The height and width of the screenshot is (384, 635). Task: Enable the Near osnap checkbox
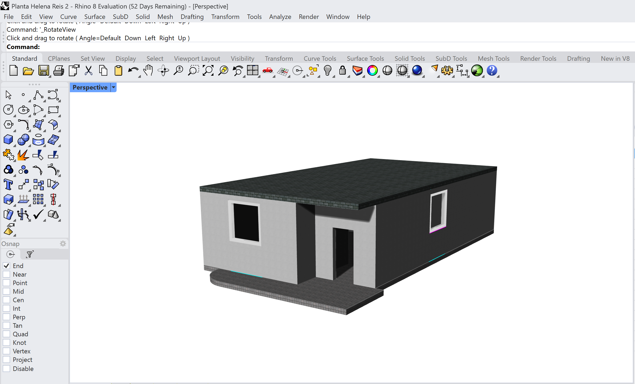pyautogui.click(x=7, y=274)
